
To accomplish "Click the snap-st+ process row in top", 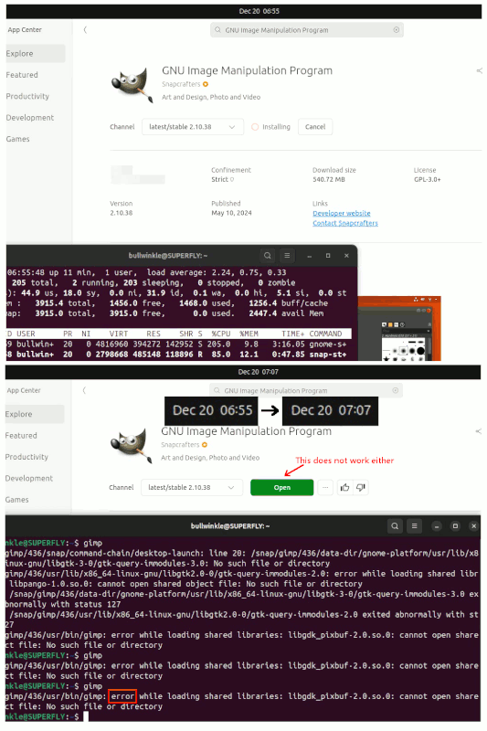I will click(177, 355).
